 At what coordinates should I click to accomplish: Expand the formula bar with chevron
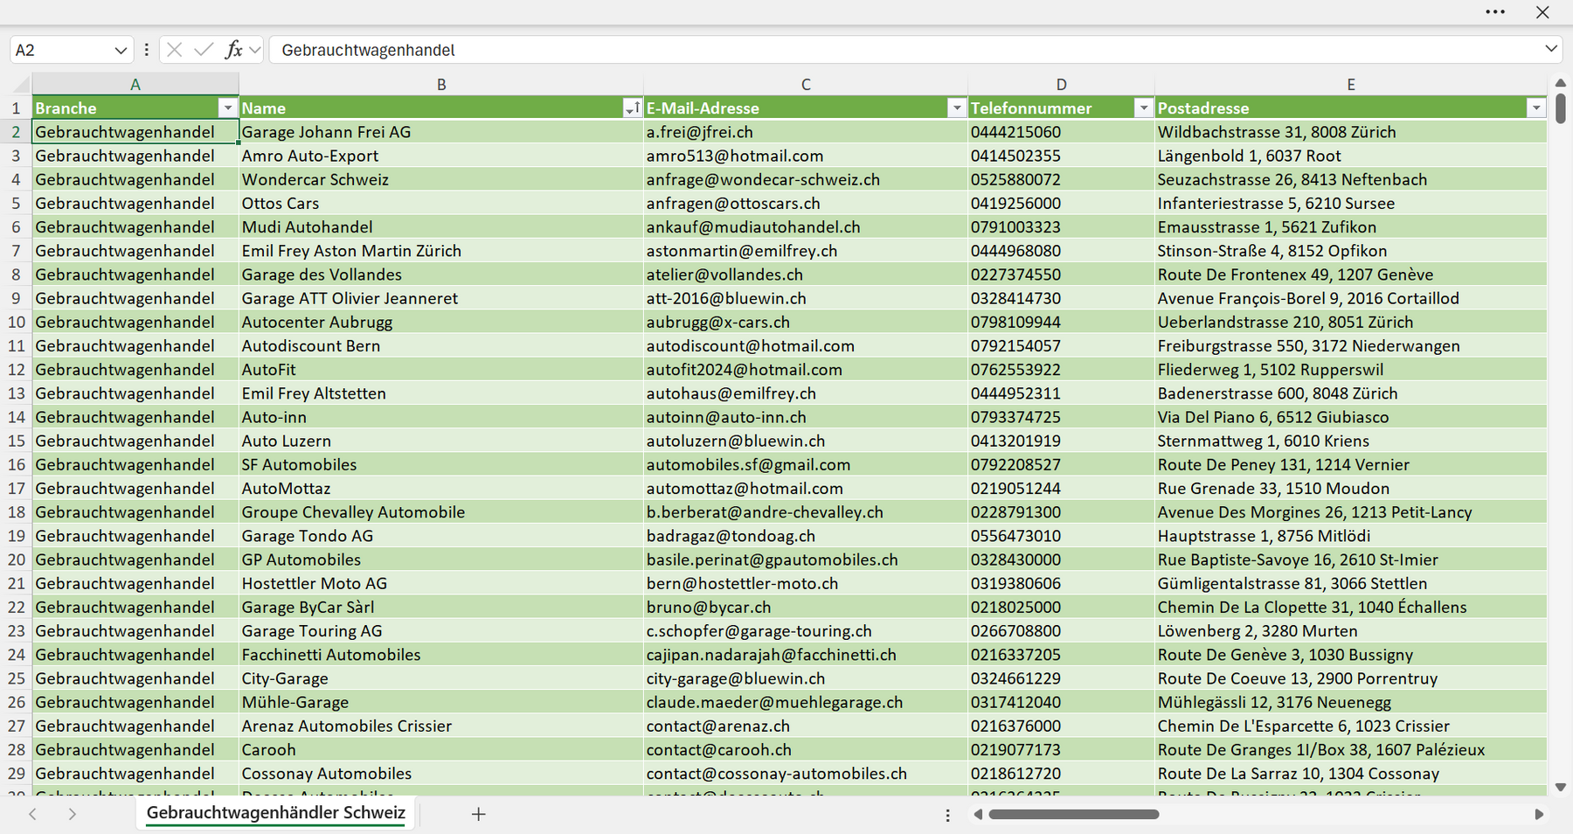click(1551, 49)
